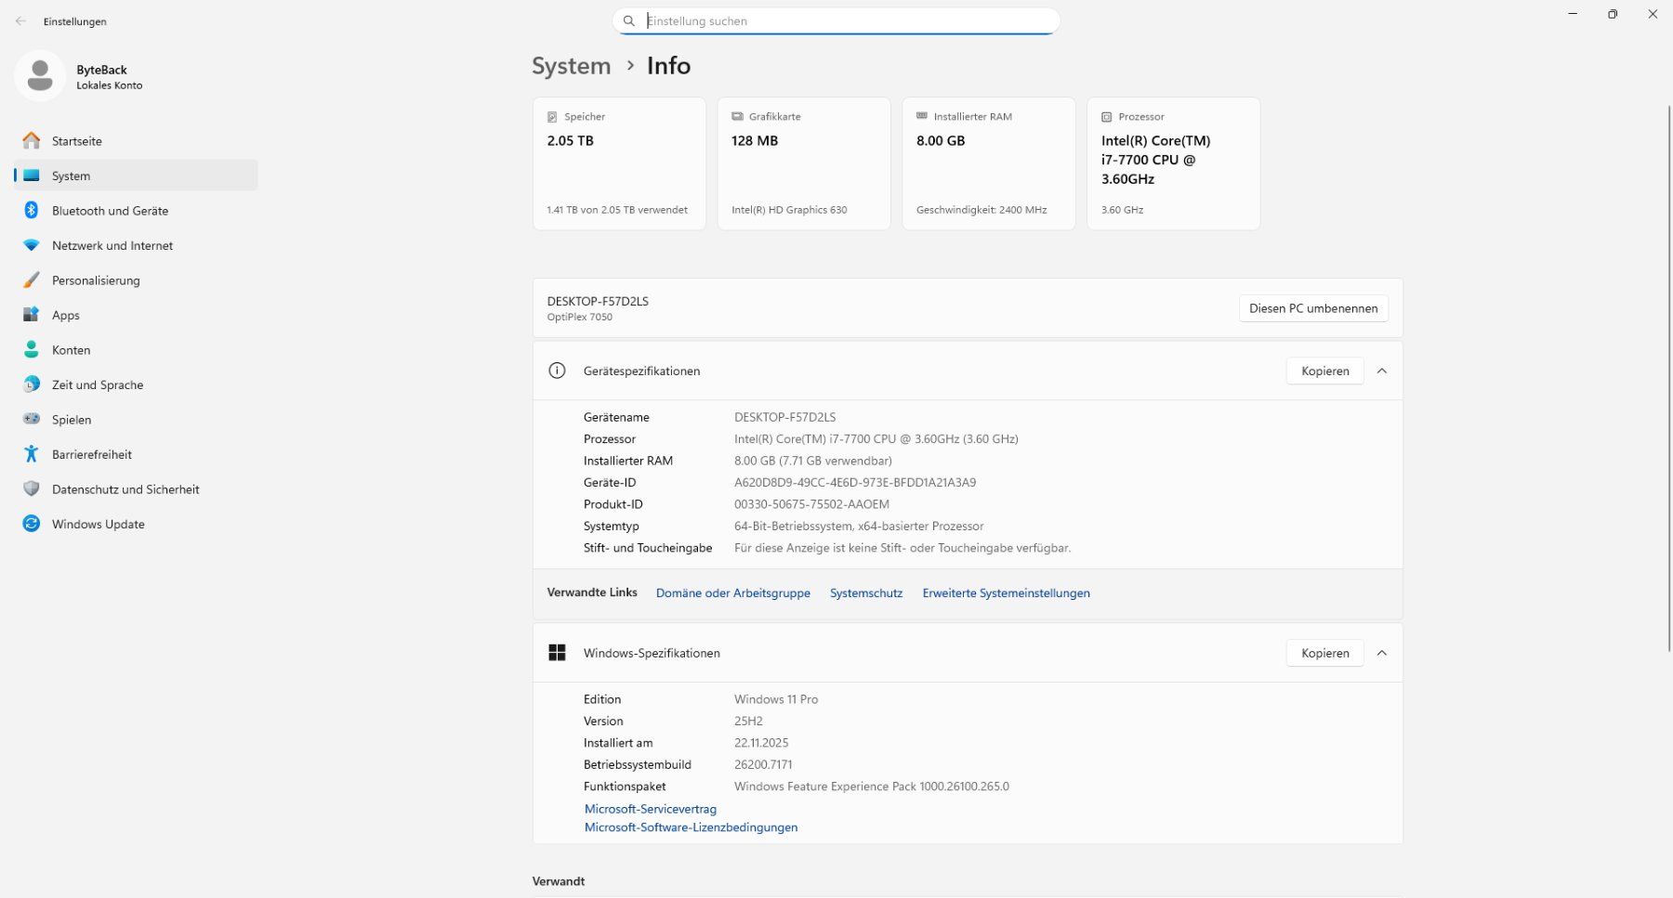This screenshot has width=1673, height=898.
Task: Open Konten settings in sidebar
Action: [136, 350]
